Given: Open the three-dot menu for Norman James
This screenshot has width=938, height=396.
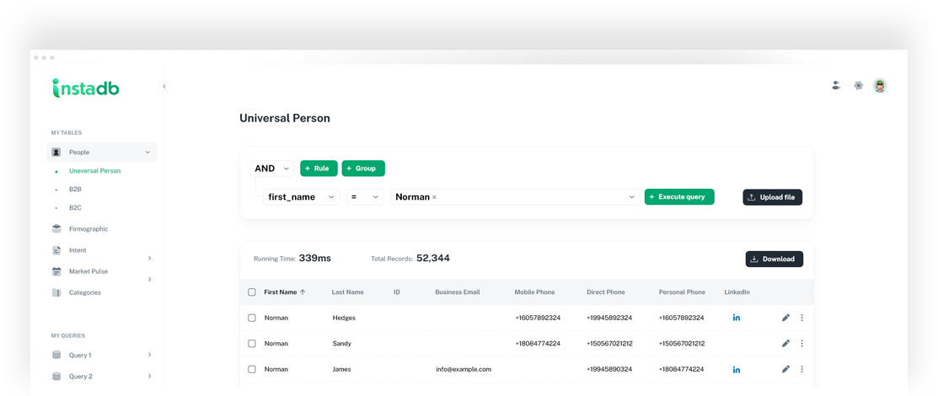Looking at the screenshot, I should pos(801,369).
